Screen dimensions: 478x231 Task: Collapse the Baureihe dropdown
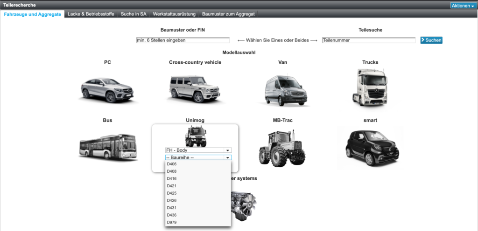click(x=198, y=158)
